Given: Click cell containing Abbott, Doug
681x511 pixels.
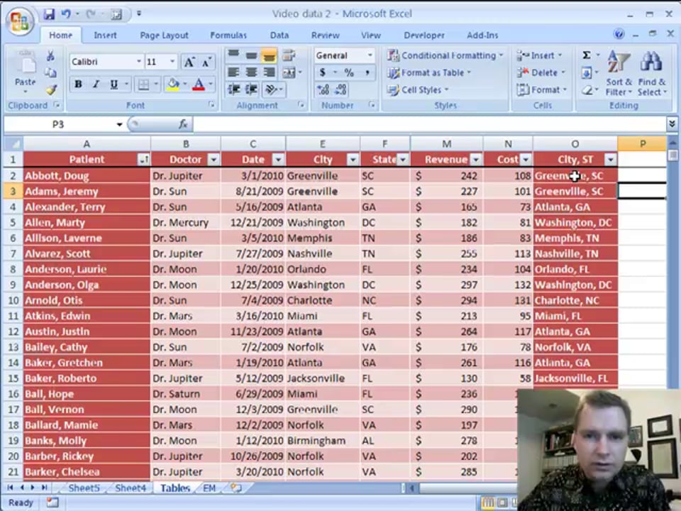Looking at the screenshot, I should 87,176.
